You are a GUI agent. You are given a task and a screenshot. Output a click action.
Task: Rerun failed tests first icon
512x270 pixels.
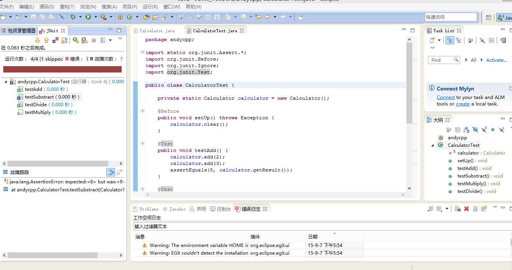85,40
